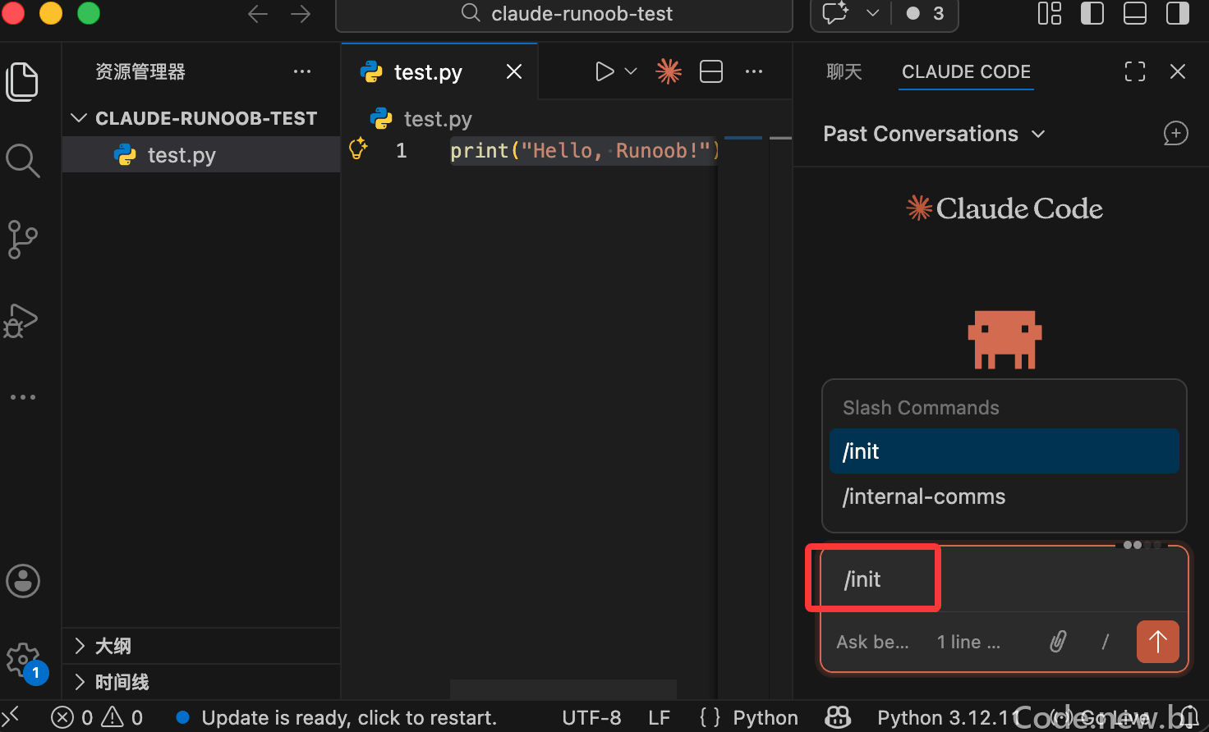Change the LF end of line sequence
Screen dimensions: 1209x732
click(x=660, y=718)
